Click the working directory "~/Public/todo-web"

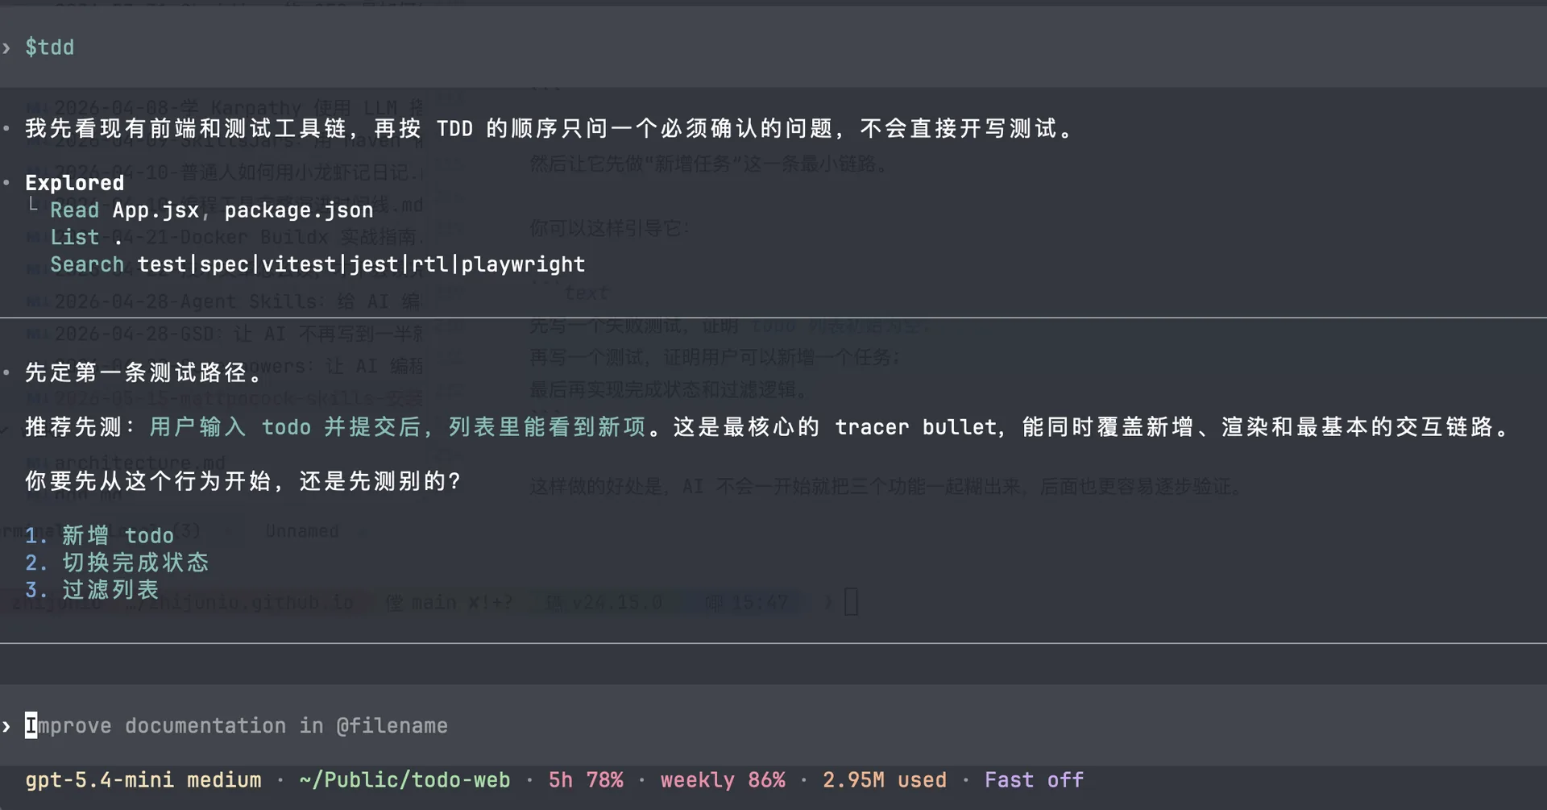coord(404,780)
